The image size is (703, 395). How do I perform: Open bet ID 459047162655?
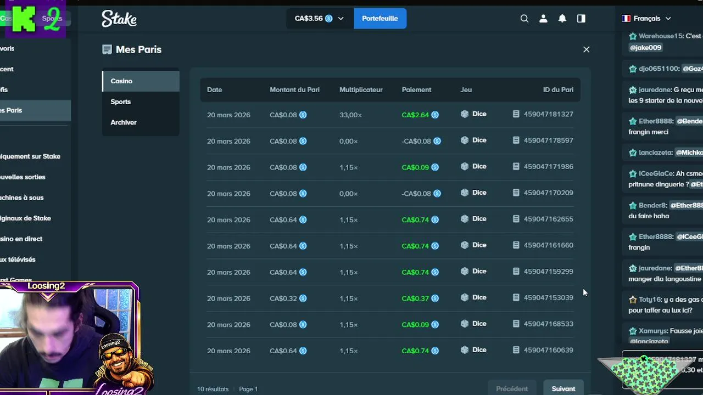pos(543,219)
